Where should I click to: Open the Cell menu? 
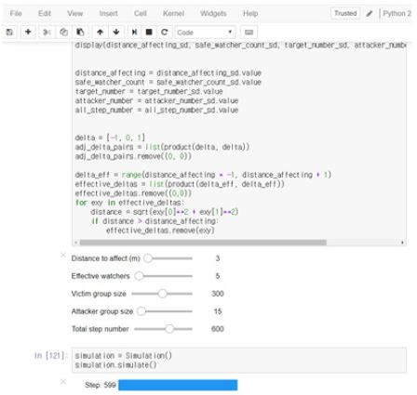tap(141, 13)
